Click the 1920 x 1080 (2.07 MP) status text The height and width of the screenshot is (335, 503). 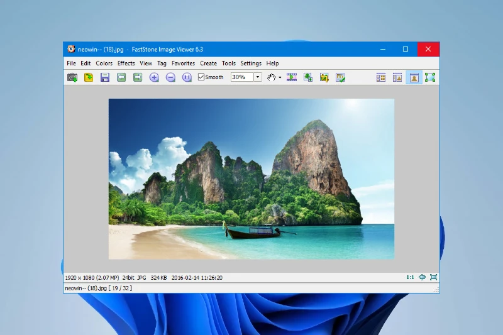(x=92, y=278)
